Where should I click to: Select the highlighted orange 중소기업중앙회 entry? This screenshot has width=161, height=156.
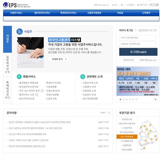127,137
